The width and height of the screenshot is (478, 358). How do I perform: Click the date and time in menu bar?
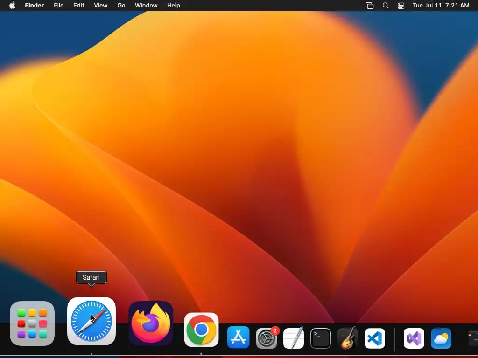click(441, 6)
